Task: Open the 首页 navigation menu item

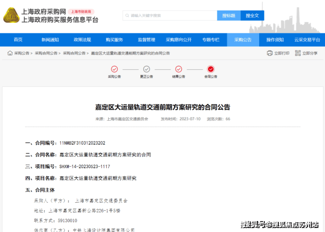Action: point(18,40)
